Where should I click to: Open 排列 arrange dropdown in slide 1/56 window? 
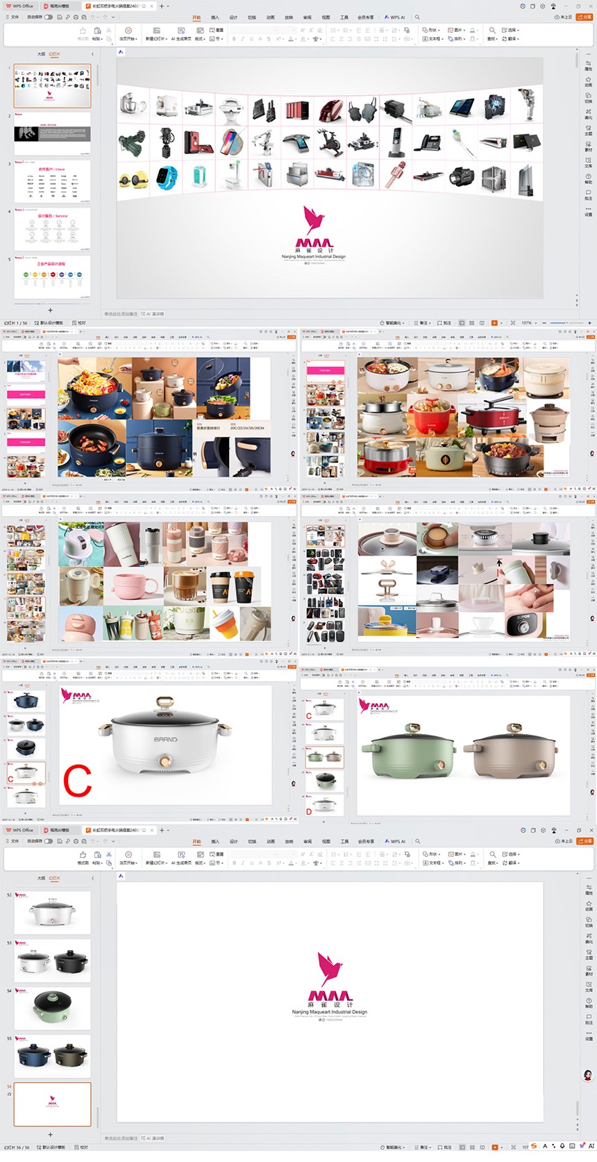pos(455,39)
